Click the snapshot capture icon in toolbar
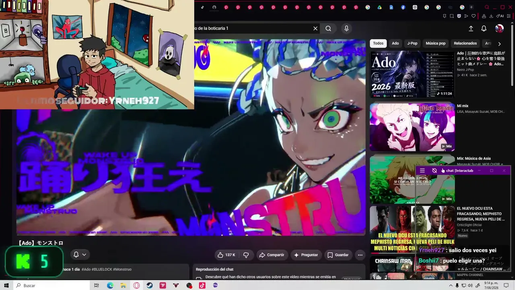The height and width of the screenshot is (290, 515). 452,16
